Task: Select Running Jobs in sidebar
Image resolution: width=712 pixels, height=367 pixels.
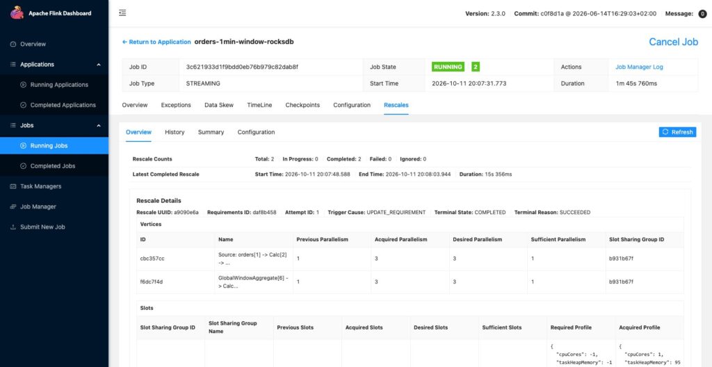Action: point(54,146)
